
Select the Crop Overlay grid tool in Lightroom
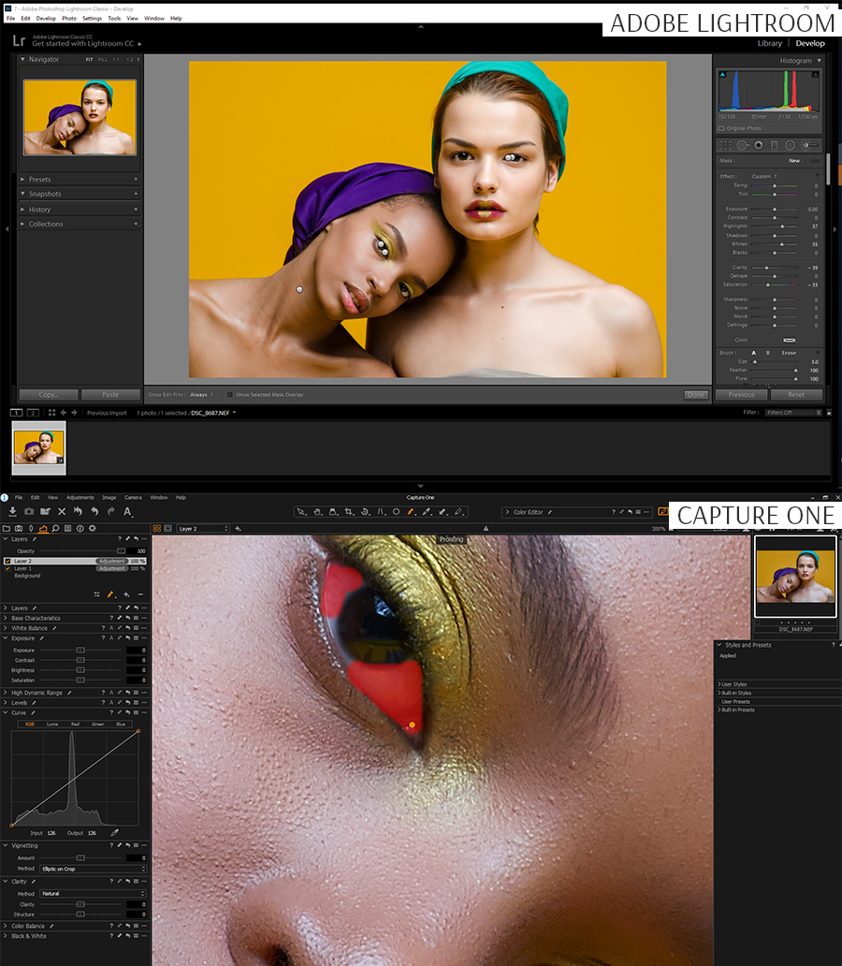tap(726, 145)
